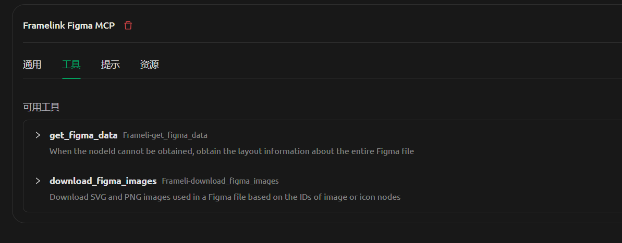Select the Frameli-download_figma_images identifier label
Viewport: 622px width, 243px height.
tap(220, 181)
